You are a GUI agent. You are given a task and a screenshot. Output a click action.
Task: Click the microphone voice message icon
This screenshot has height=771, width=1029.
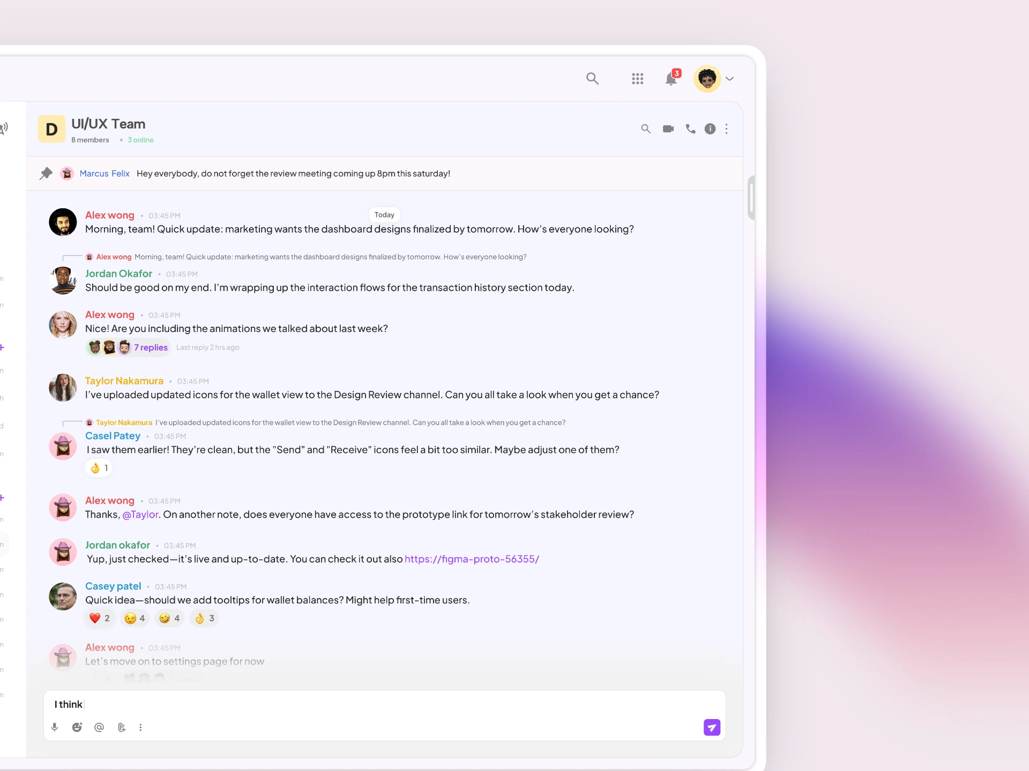[55, 728]
